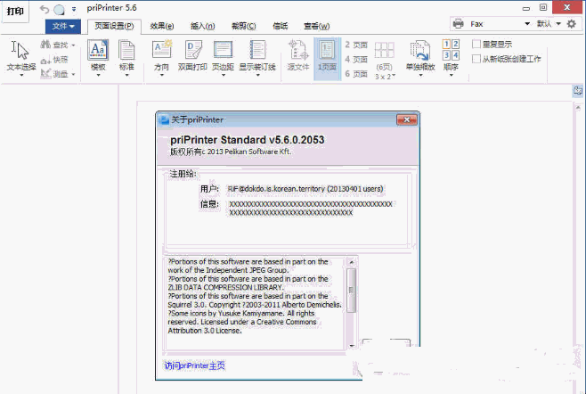Image resolution: width=586 pixels, height=394 pixels.
Task: Expand the 单独缩放 dropdown arrow
Action: pos(420,76)
